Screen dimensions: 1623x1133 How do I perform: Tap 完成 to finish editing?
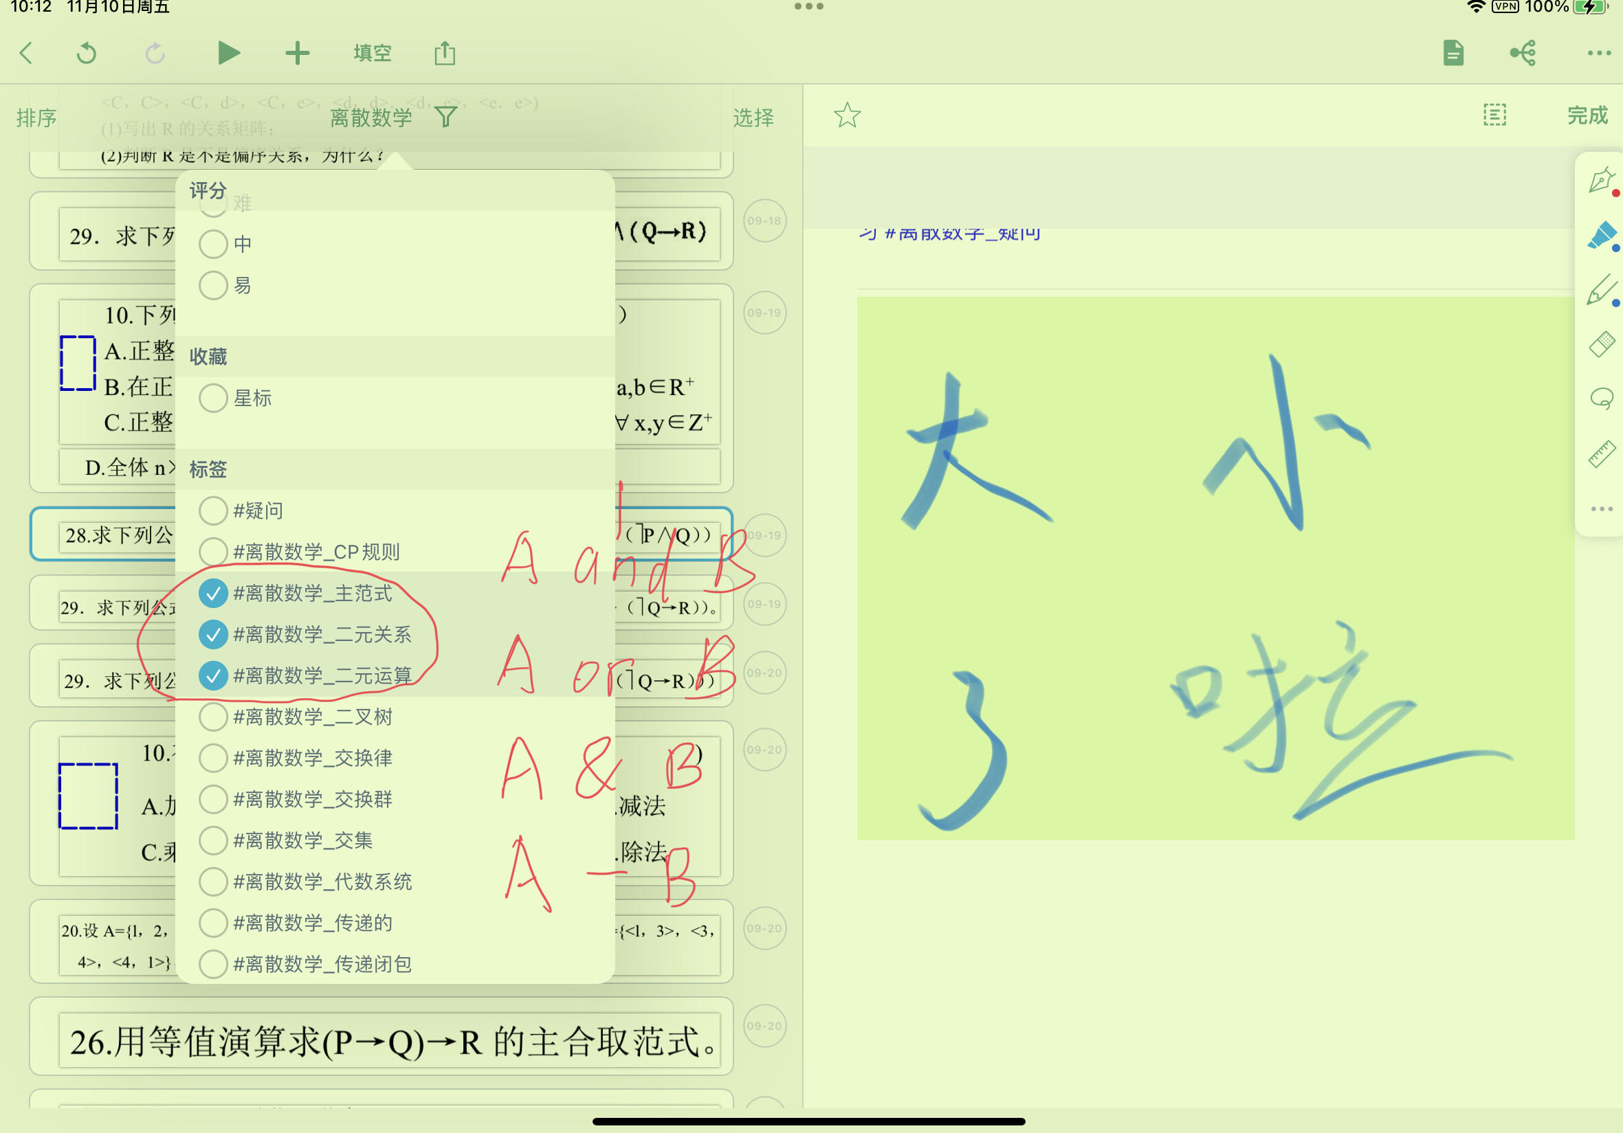point(1588,115)
